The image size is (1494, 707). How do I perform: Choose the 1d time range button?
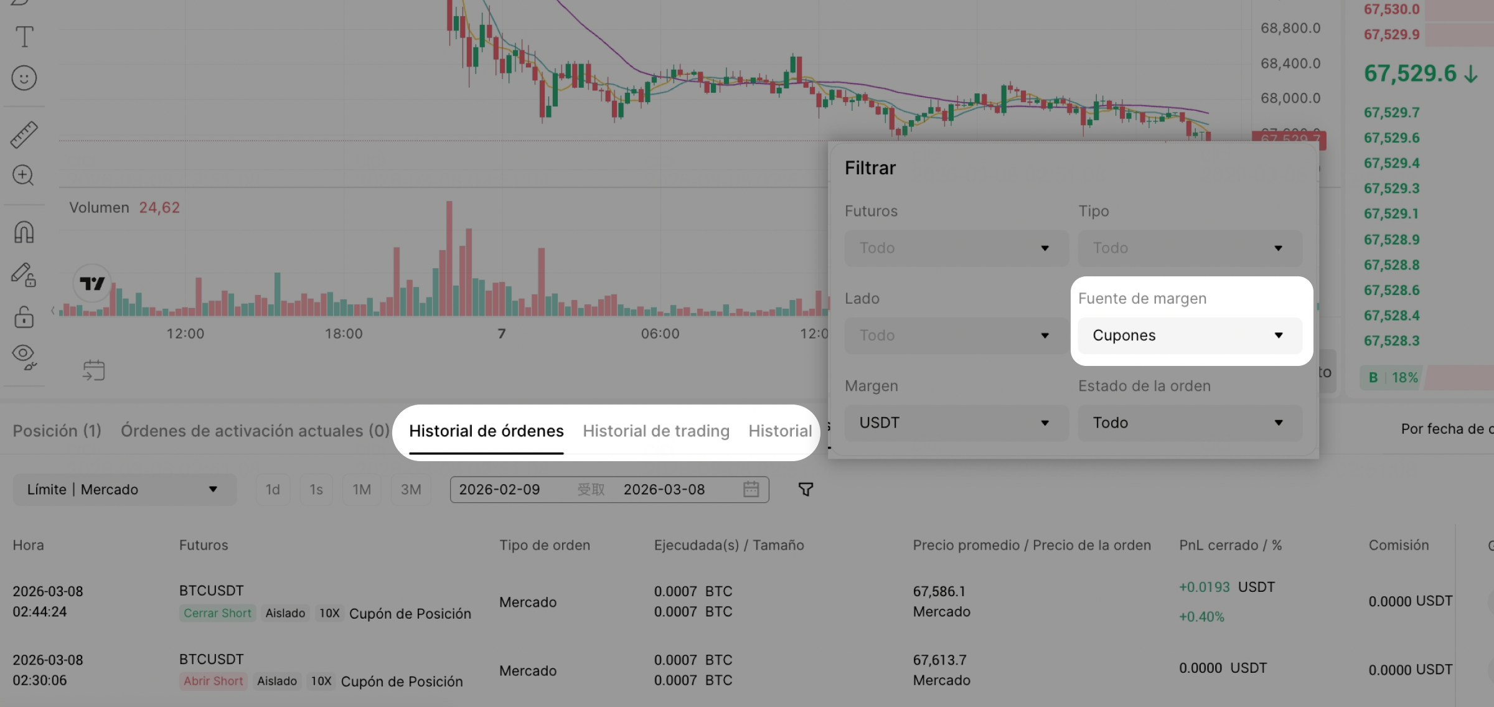coord(273,490)
